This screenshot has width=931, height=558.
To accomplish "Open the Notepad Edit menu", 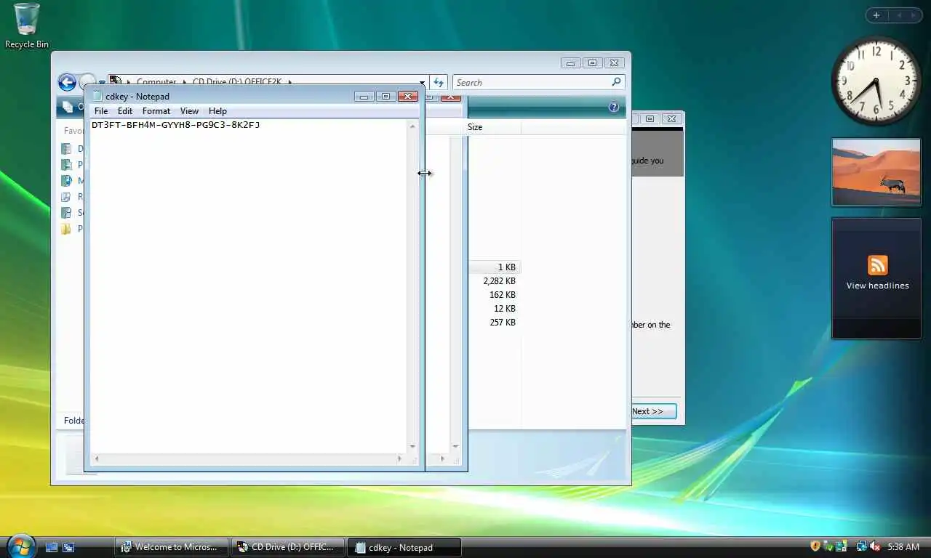I will tap(125, 111).
